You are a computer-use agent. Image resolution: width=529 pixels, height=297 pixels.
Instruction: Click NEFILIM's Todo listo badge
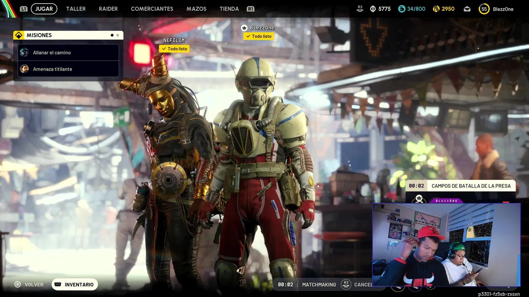pyautogui.click(x=174, y=49)
